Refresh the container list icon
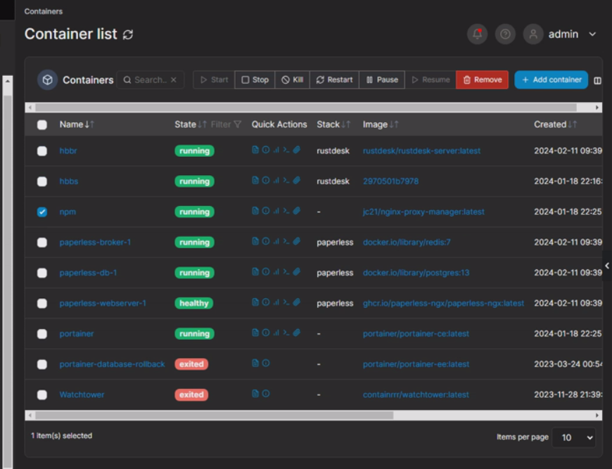 128,34
